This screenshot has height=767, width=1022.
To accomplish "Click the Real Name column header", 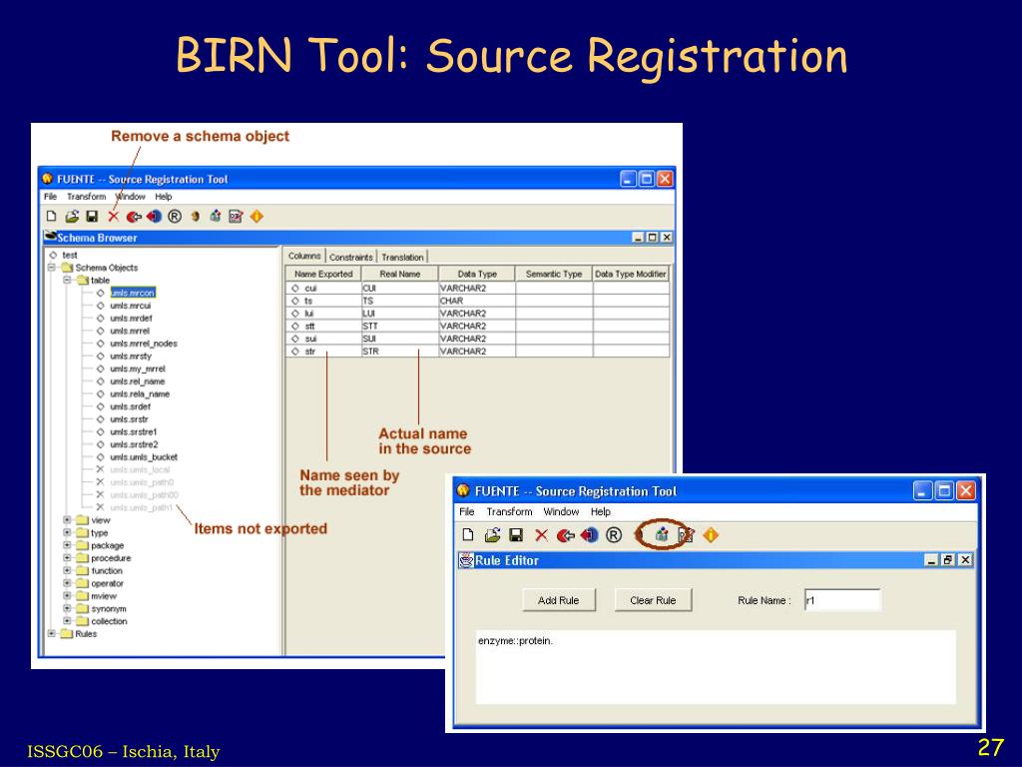I will pyautogui.click(x=400, y=274).
